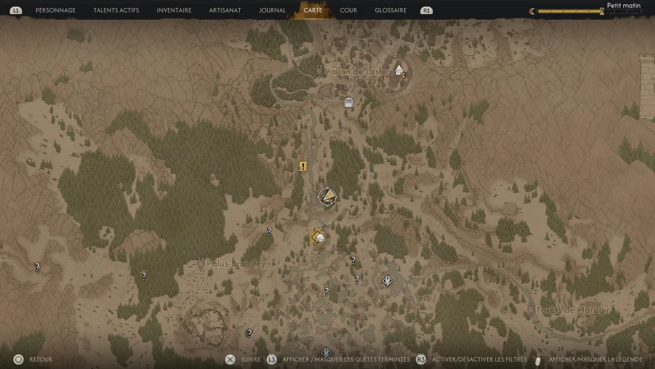
Task: Click the touchpad icon beside the legend prompt
Action: [x=538, y=359]
